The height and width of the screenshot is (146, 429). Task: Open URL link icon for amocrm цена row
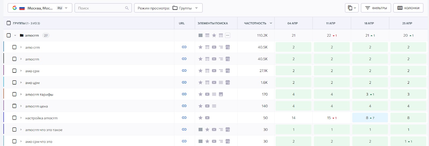[x=184, y=106]
